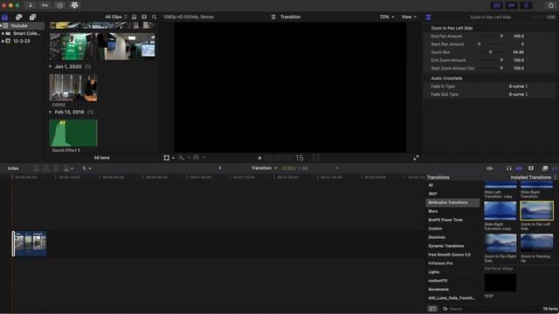Expand the Smart Collections folder
559x314 pixels.
coord(3,33)
